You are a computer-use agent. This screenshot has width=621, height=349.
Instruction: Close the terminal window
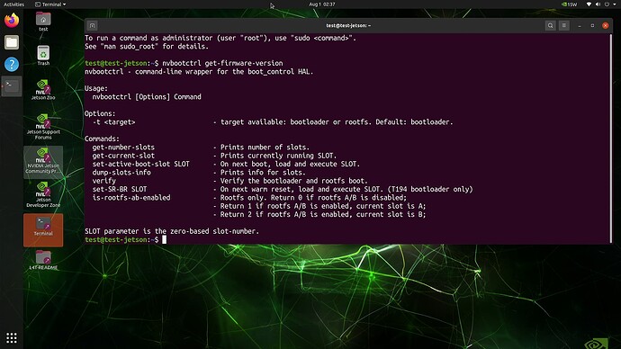605,26
